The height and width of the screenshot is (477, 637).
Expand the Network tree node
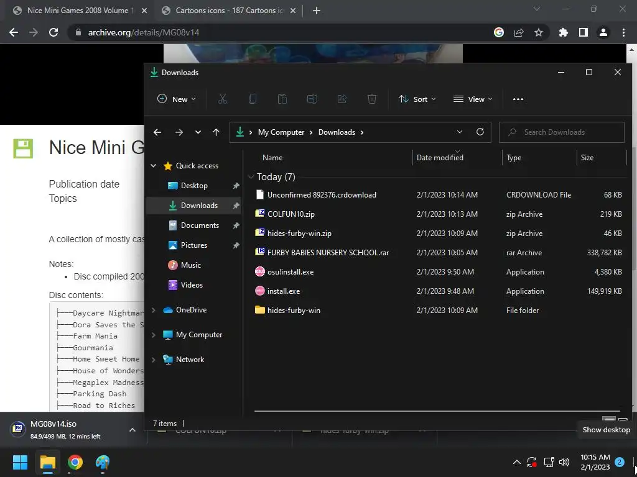[x=154, y=360]
